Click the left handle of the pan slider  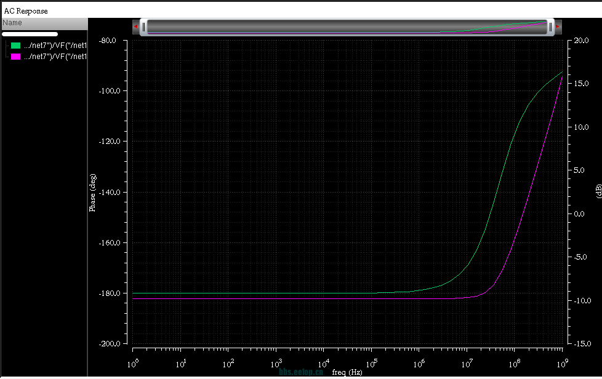point(143,27)
